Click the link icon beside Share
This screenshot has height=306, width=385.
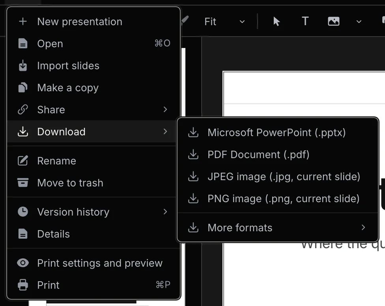pyautogui.click(x=23, y=110)
